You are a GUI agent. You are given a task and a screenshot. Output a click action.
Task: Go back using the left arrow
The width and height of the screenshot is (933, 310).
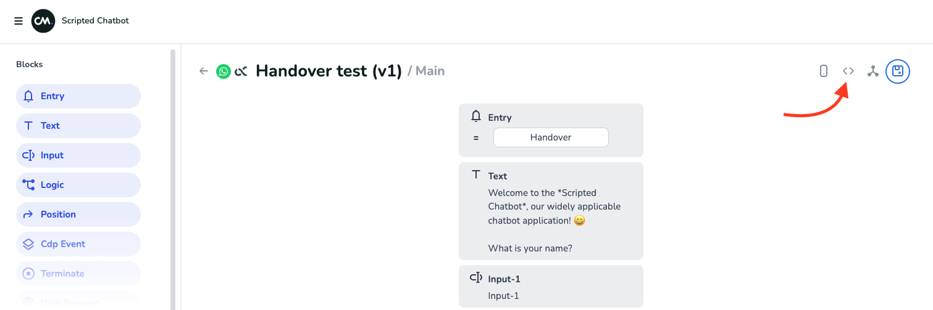click(204, 71)
